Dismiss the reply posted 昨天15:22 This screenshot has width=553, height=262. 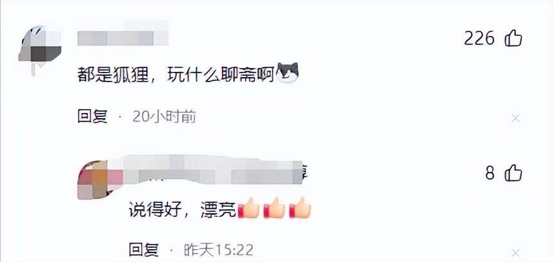click(516, 253)
